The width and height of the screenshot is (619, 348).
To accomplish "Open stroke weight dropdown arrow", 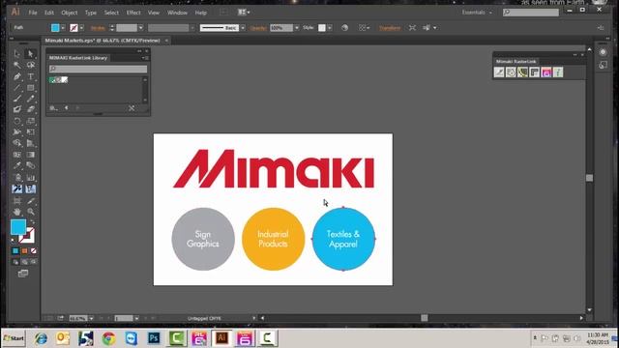I will [x=141, y=28].
